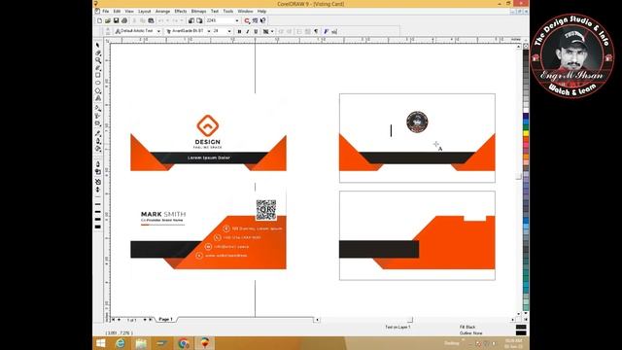622x350 pixels.
Task: Select the Eyedropper tool
Action: coord(97,134)
